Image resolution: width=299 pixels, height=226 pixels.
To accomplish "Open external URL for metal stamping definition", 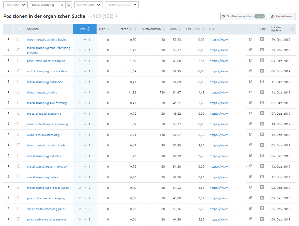I will (250, 82).
